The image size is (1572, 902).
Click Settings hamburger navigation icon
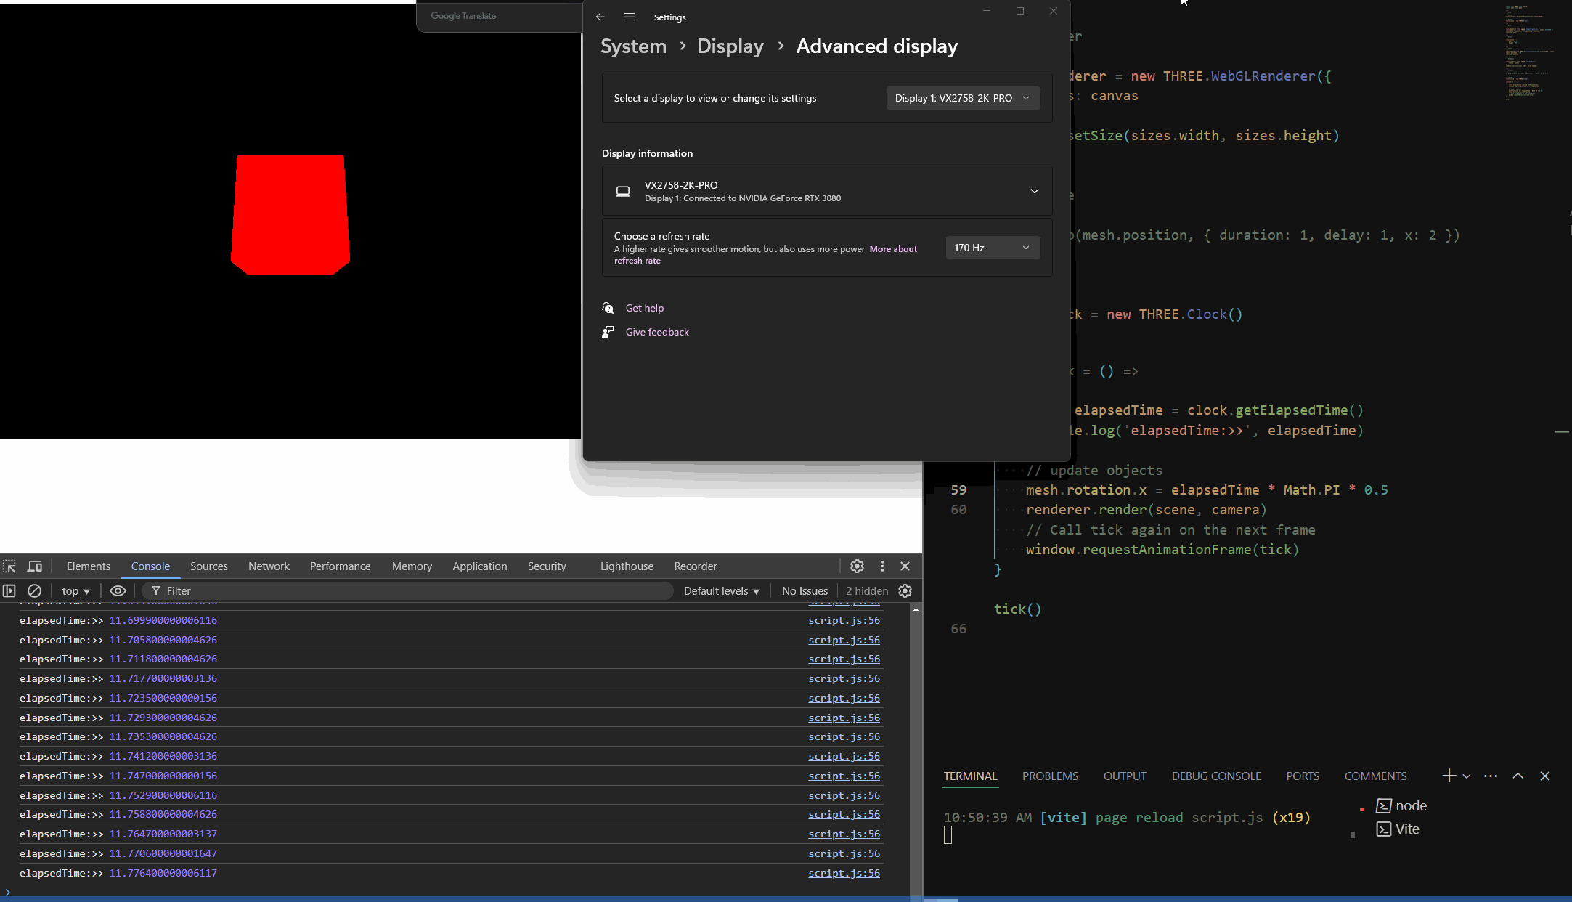click(630, 17)
